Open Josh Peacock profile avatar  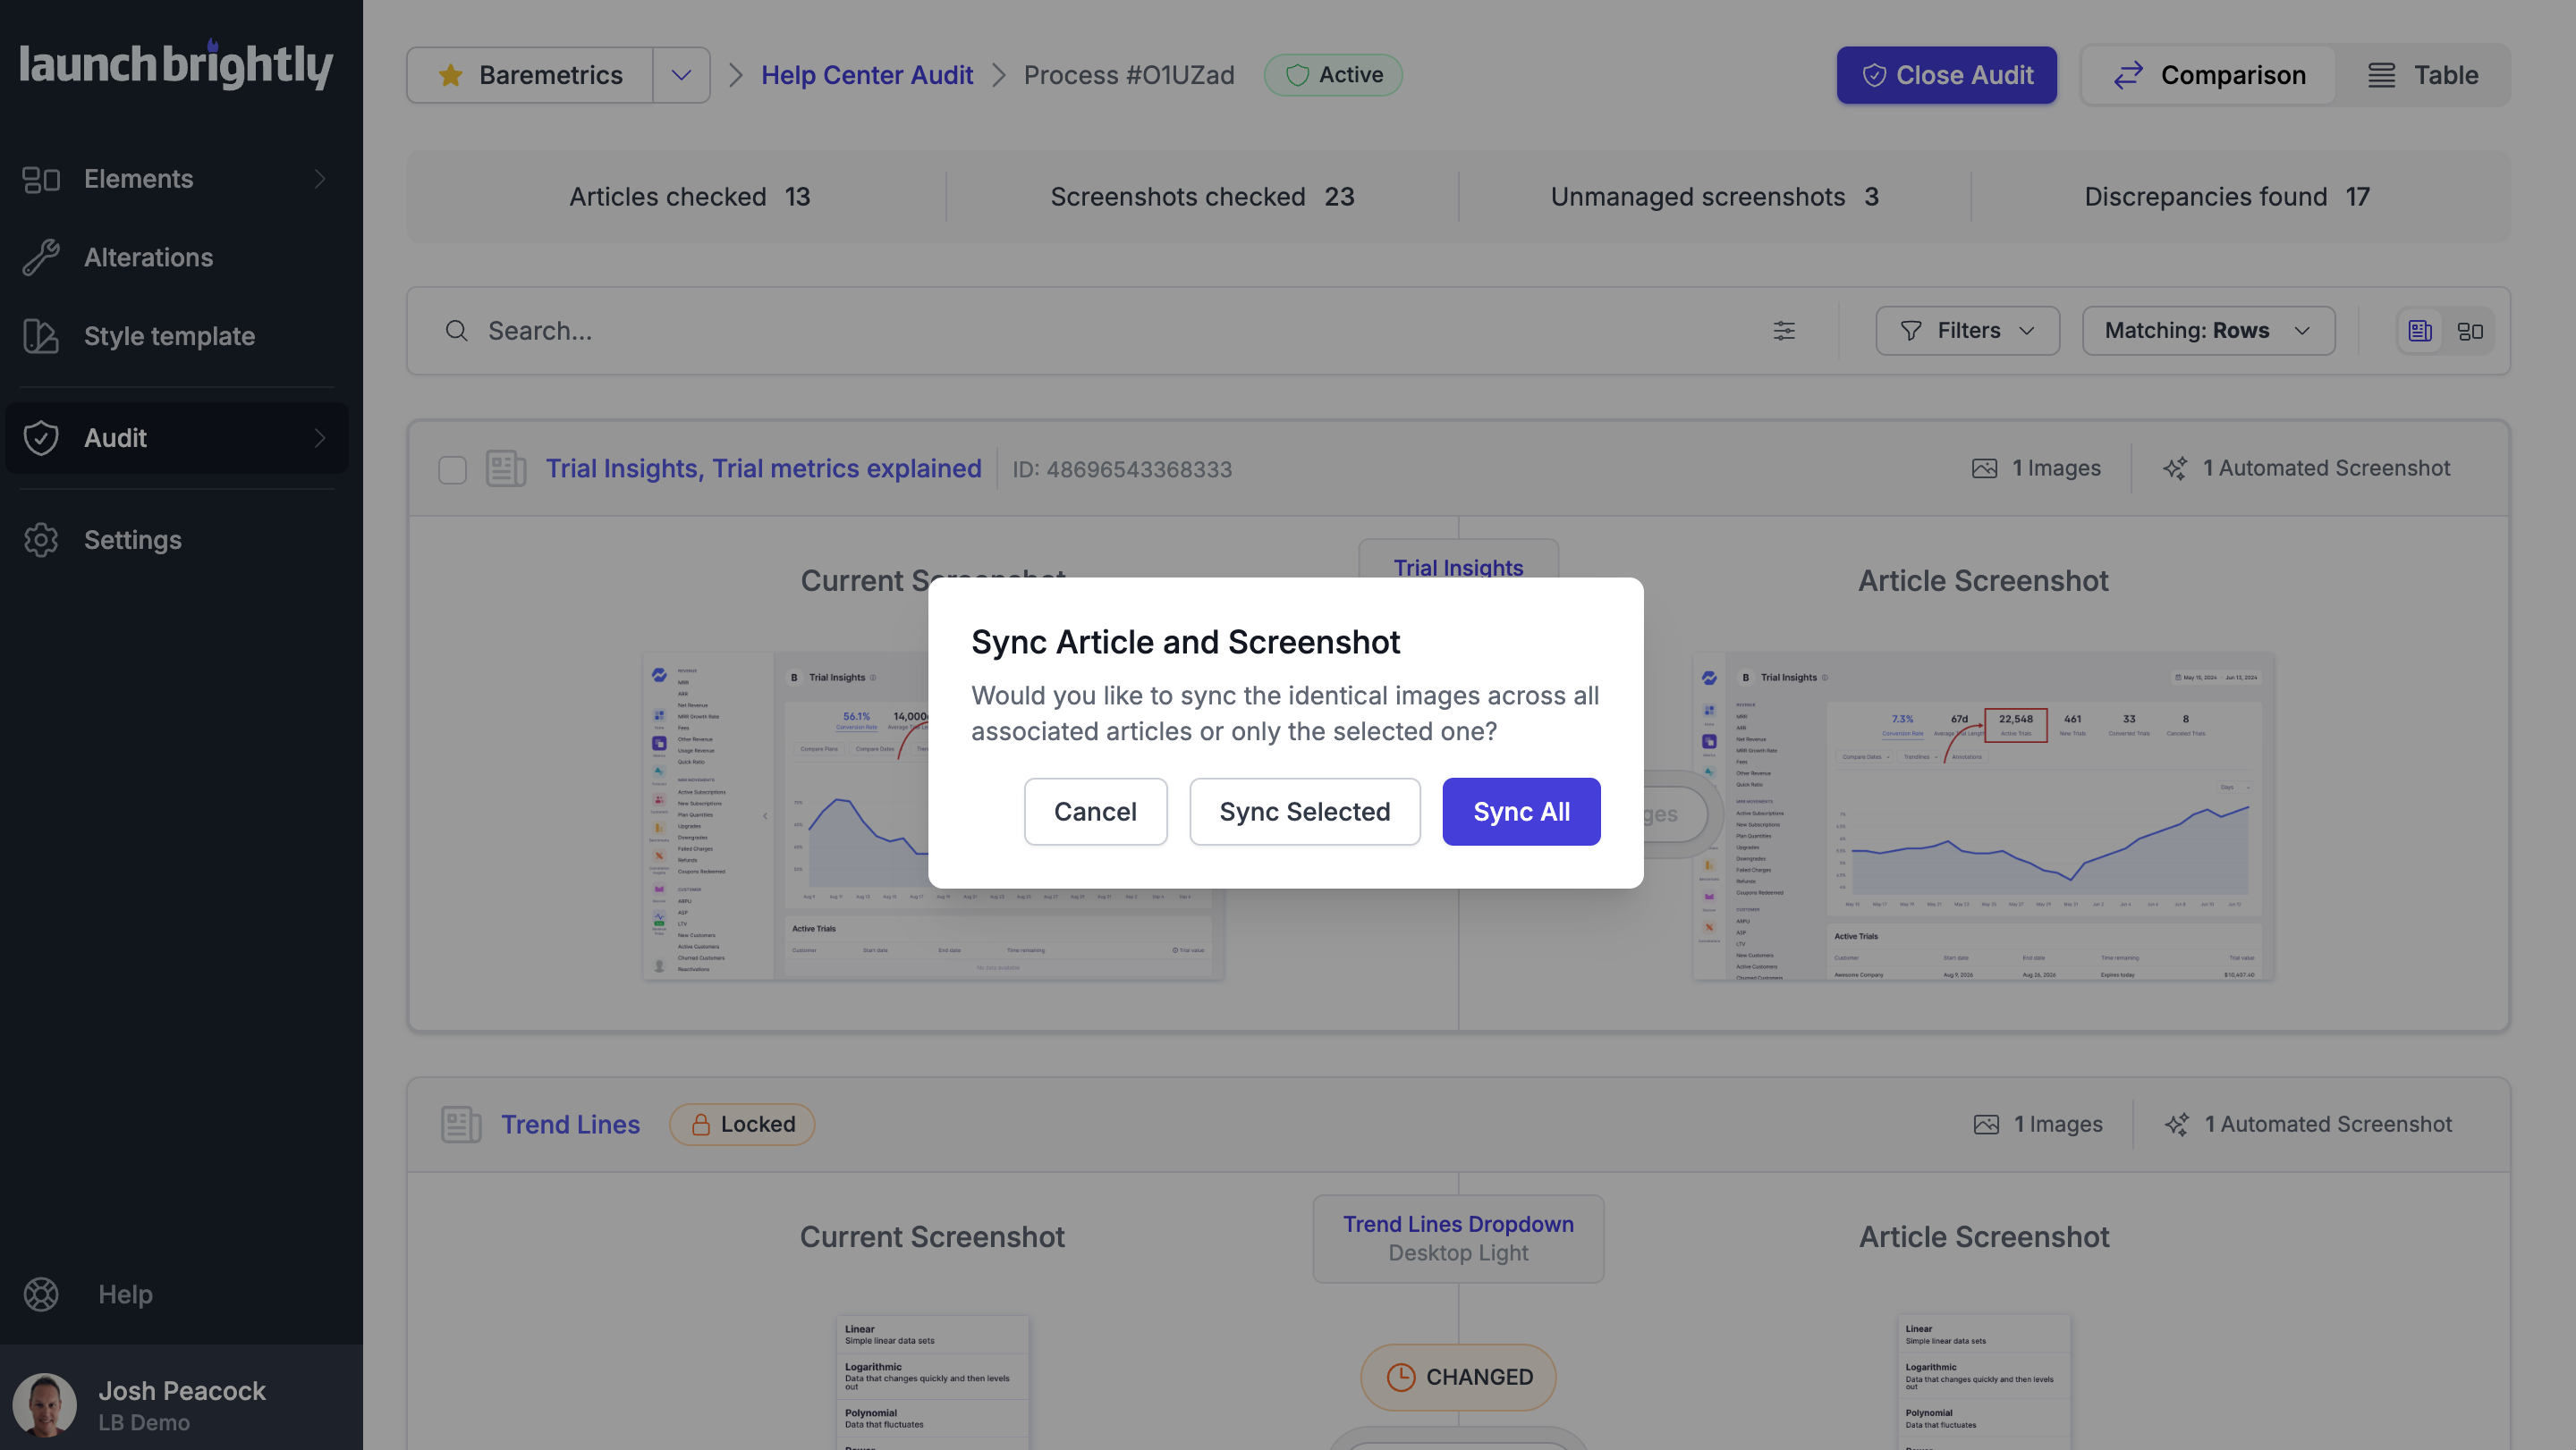[44, 1404]
